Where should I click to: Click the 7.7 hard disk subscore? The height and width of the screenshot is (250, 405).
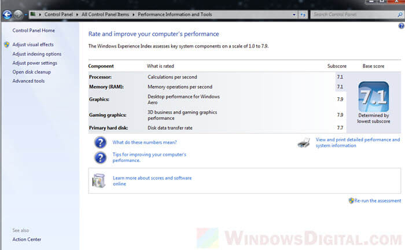coord(340,128)
